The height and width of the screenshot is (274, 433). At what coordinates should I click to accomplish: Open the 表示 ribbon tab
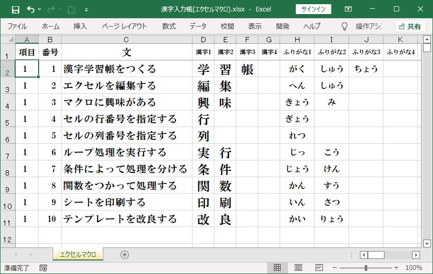(255, 26)
